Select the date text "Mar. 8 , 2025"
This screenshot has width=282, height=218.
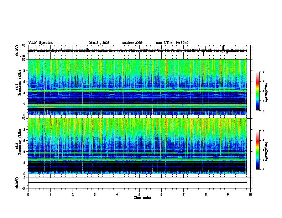pyautogui.click(x=99, y=43)
